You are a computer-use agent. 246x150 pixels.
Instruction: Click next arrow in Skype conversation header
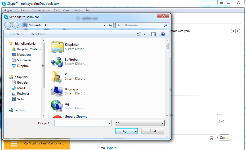238,31
